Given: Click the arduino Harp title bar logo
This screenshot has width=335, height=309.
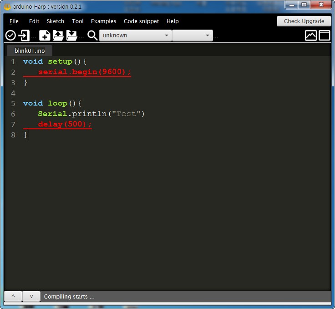Looking at the screenshot, I should click(x=7, y=7).
